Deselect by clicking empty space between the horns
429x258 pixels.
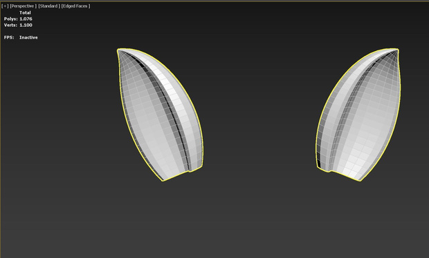click(260, 115)
